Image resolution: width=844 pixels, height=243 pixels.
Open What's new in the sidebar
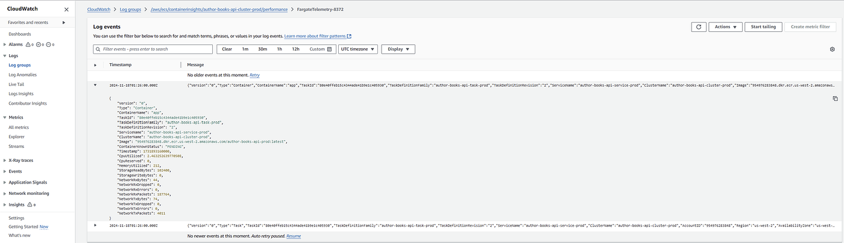(20, 235)
